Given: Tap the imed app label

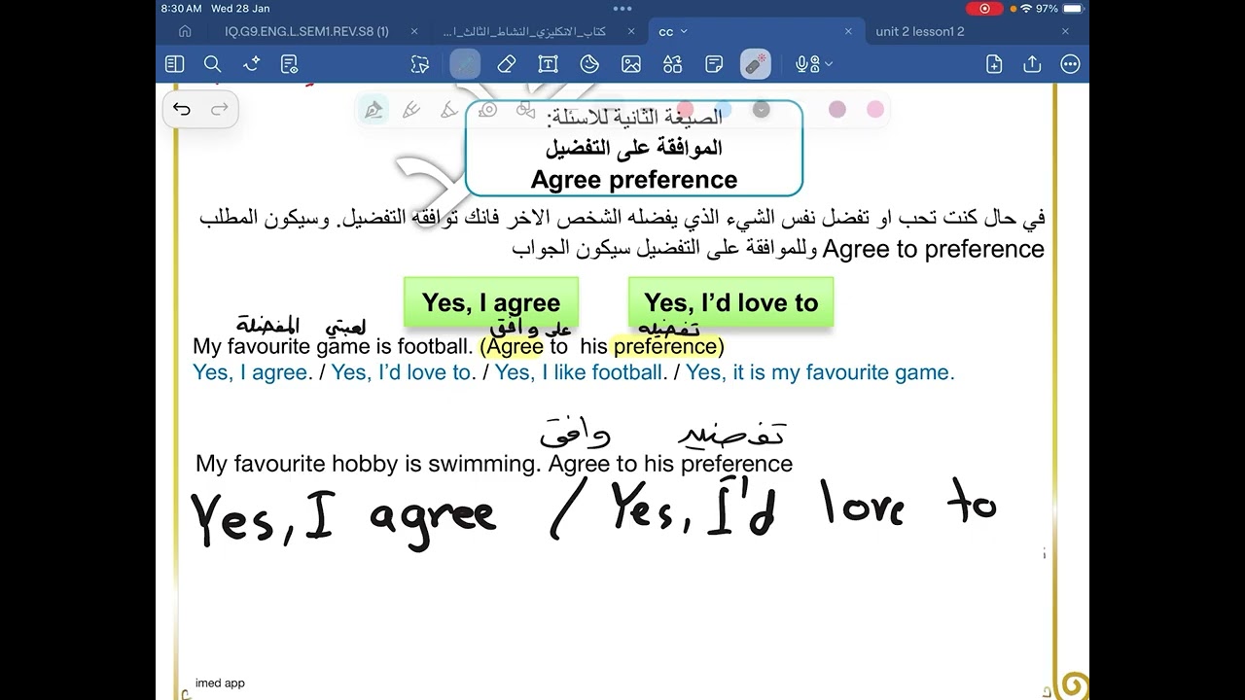Looking at the screenshot, I should (220, 683).
